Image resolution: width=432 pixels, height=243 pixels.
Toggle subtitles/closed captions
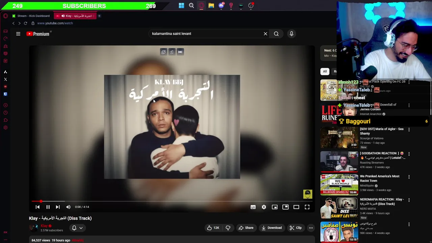253,207
